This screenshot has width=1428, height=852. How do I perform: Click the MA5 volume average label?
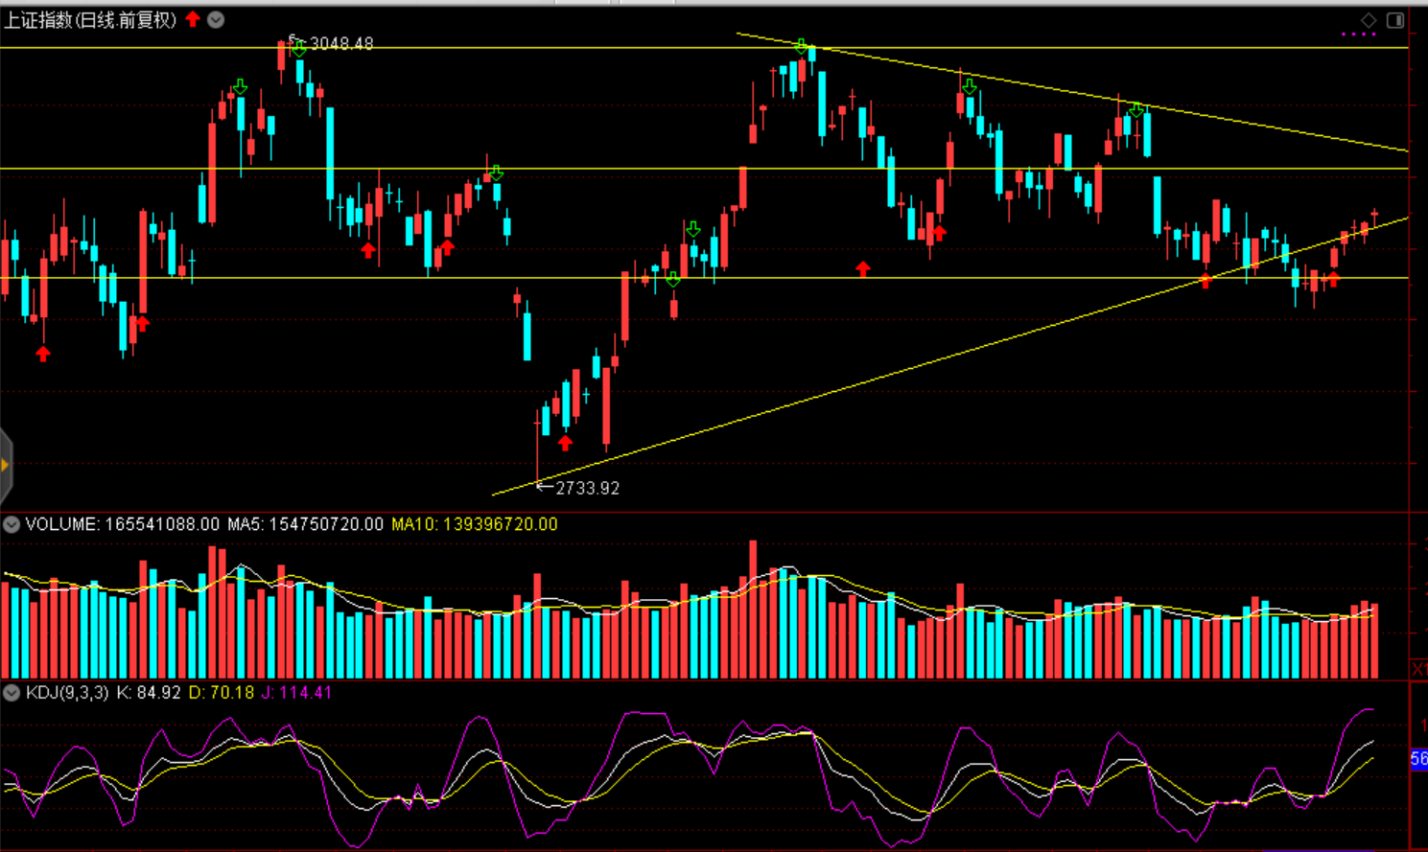305,524
